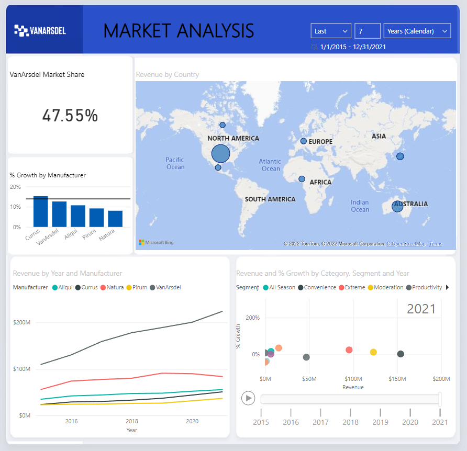Select the Currus bar in growth chart
The width and height of the screenshot is (467, 451).
tap(40, 211)
